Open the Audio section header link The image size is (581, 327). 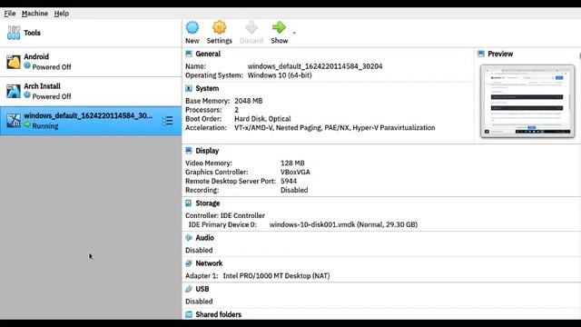(204, 238)
